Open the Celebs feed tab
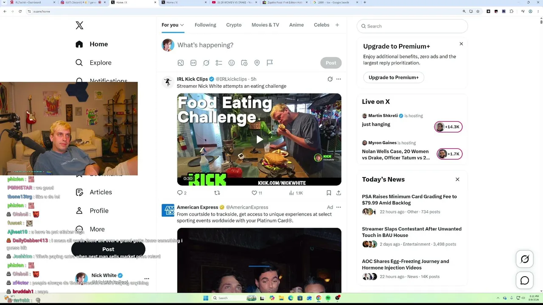 click(322, 25)
